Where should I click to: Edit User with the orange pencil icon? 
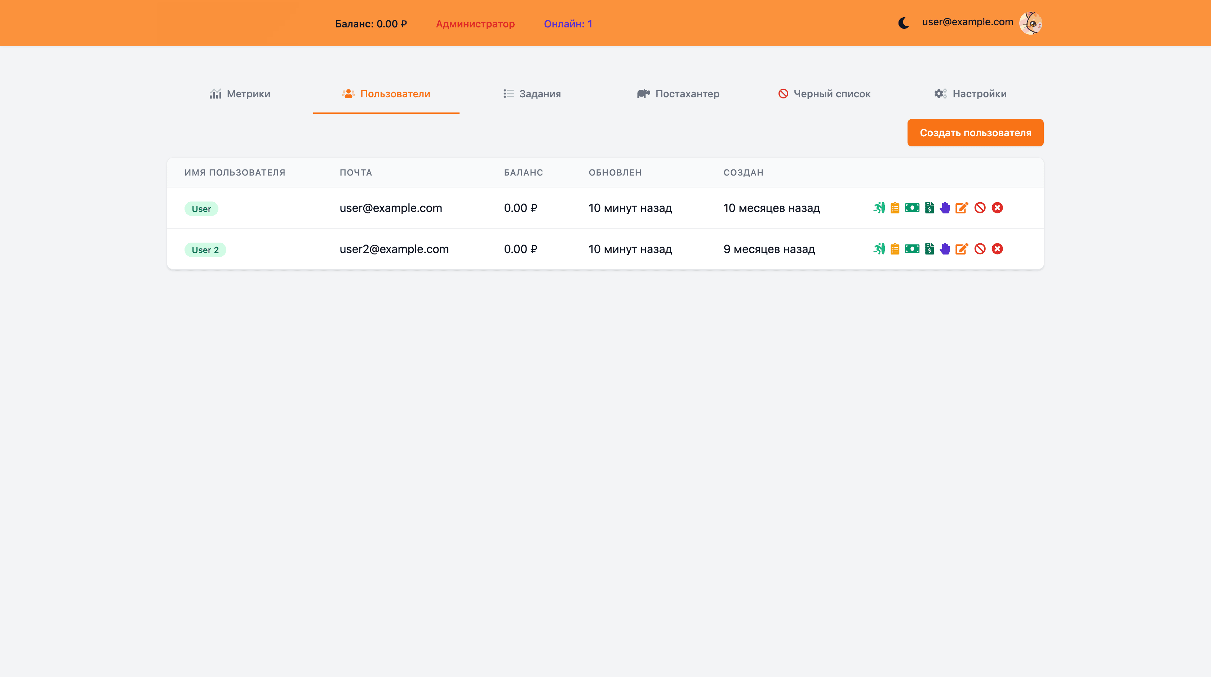pyautogui.click(x=962, y=208)
